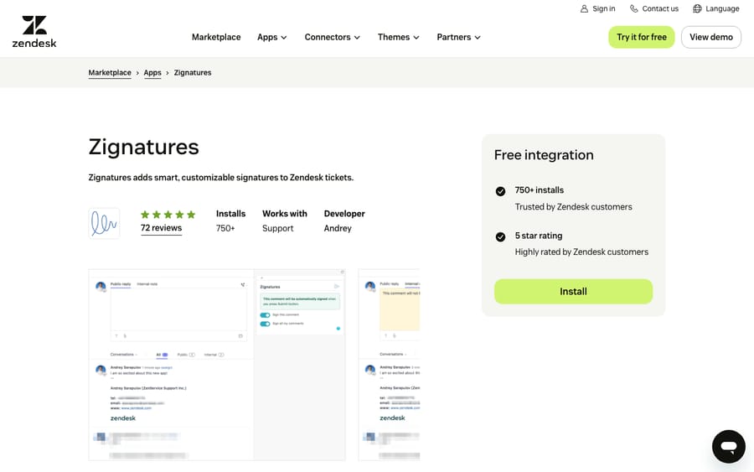Image resolution: width=754 pixels, height=472 pixels.
Task: Click the Developer name Andrey
Action: (x=338, y=229)
